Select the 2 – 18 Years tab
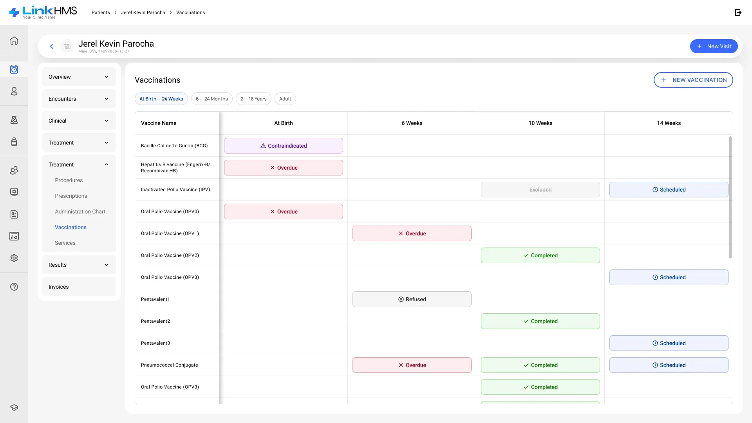 tap(253, 99)
